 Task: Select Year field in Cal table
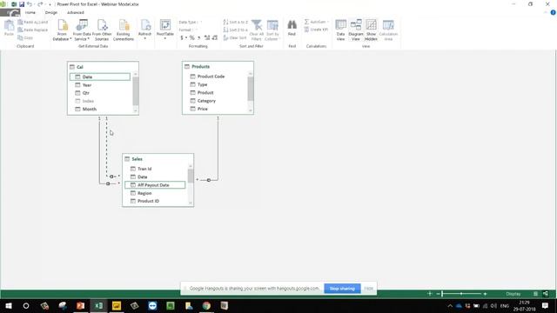(x=100, y=85)
